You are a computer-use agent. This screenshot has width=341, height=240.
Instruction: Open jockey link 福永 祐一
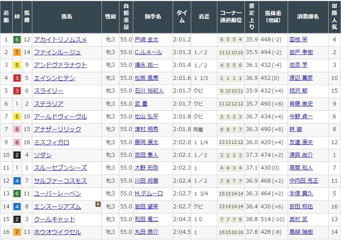click(146, 65)
